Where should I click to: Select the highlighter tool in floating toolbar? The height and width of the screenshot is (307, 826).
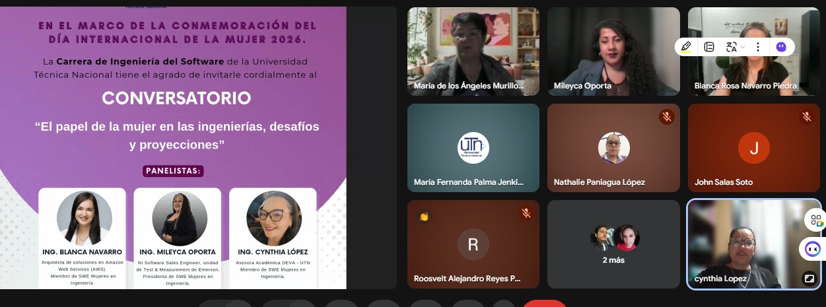686,47
